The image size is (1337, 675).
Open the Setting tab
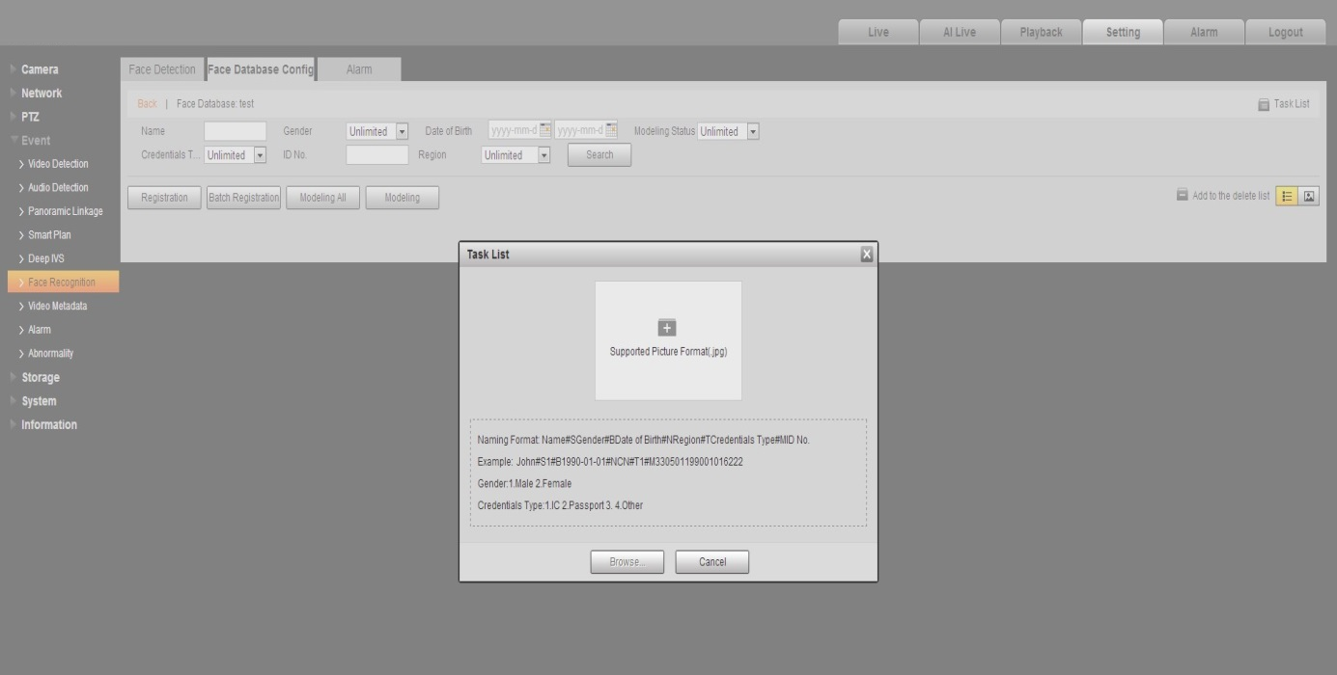tap(1123, 32)
